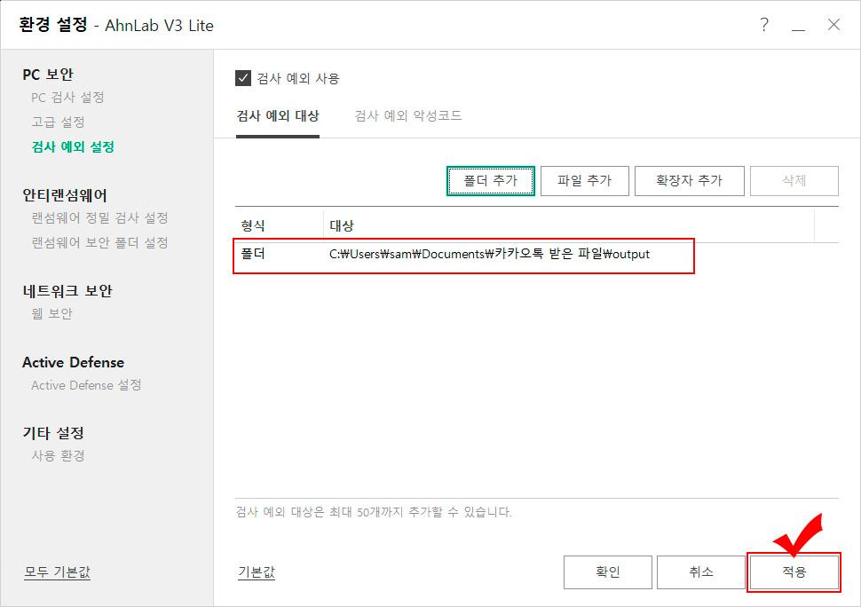Click the 형식 column header

point(279,225)
